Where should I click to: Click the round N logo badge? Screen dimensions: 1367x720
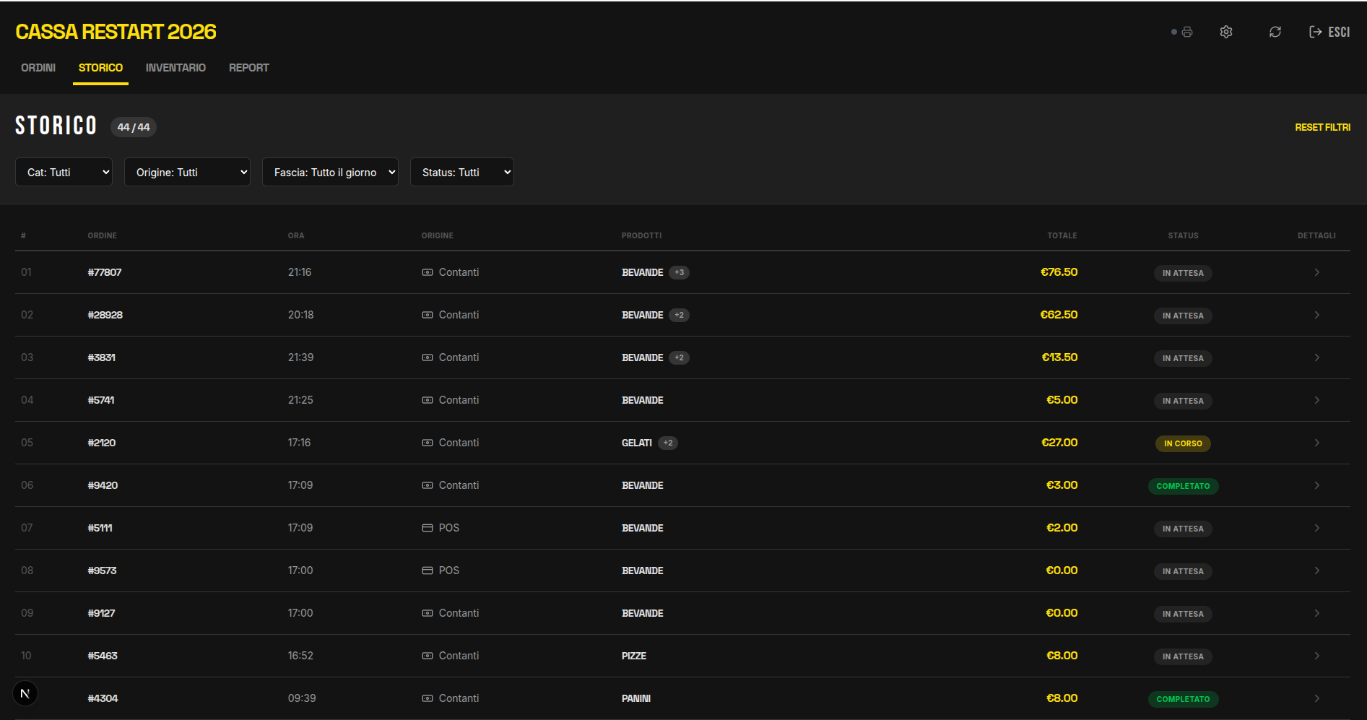[x=25, y=693]
